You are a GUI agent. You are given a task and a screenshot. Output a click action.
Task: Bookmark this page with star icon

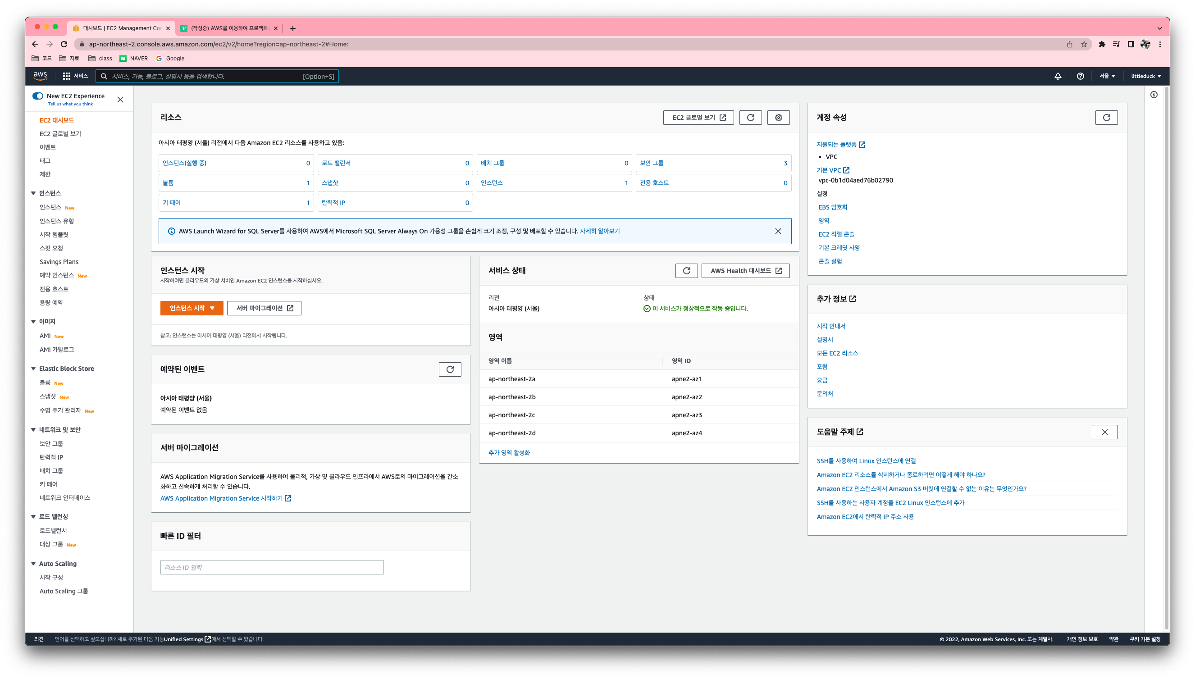(x=1084, y=44)
